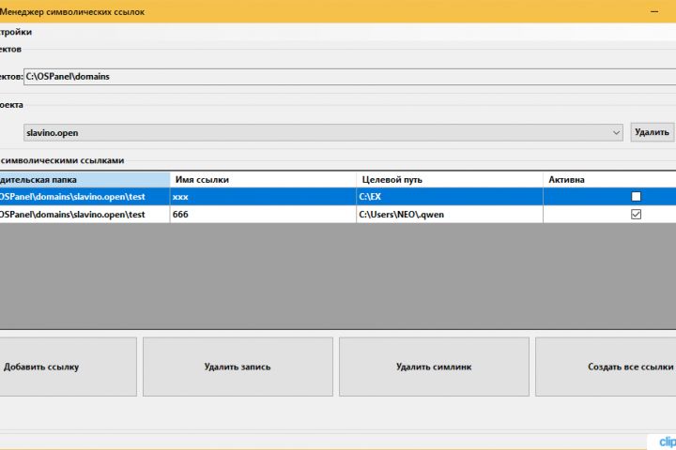676x450 pixels.
Task: Click the Удалить button next to project
Action: coord(652,132)
